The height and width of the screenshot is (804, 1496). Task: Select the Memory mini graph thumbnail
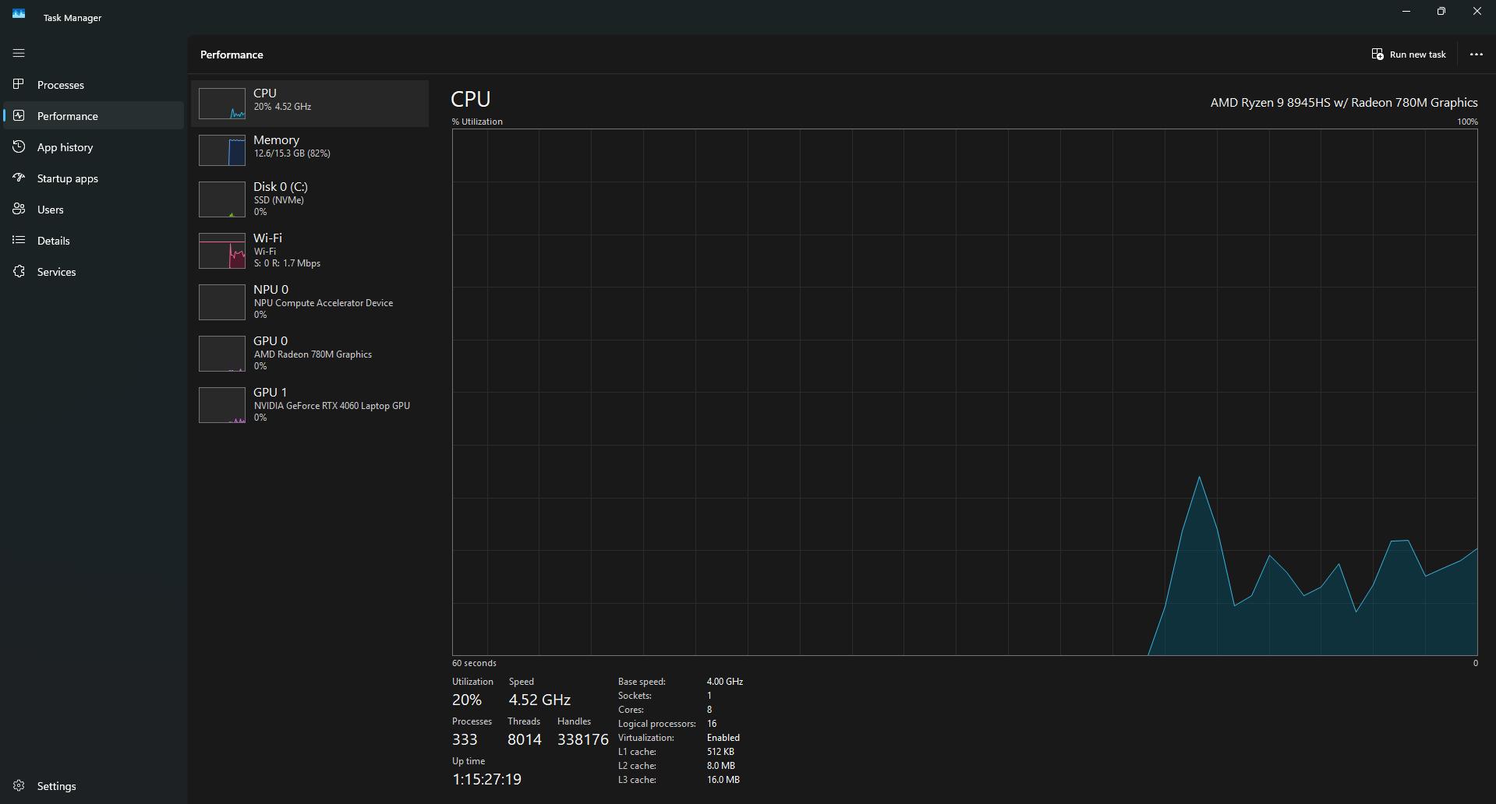222,150
